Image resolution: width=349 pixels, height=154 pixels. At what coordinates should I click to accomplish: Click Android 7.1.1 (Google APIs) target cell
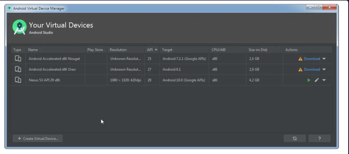pos(184,59)
